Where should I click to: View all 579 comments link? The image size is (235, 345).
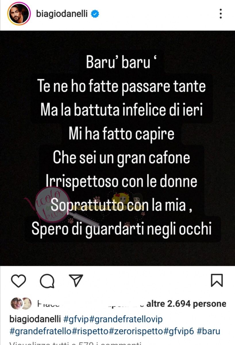76,343
